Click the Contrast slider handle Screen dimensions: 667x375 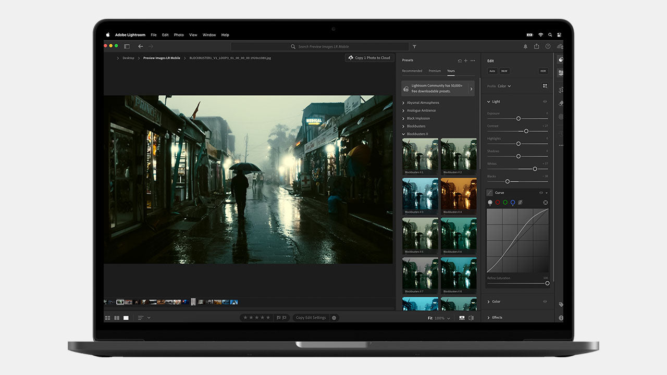(x=526, y=131)
